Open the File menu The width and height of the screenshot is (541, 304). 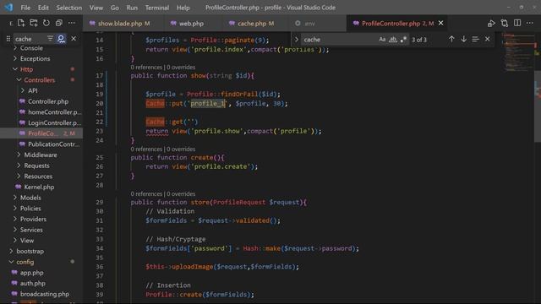coord(25,8)
